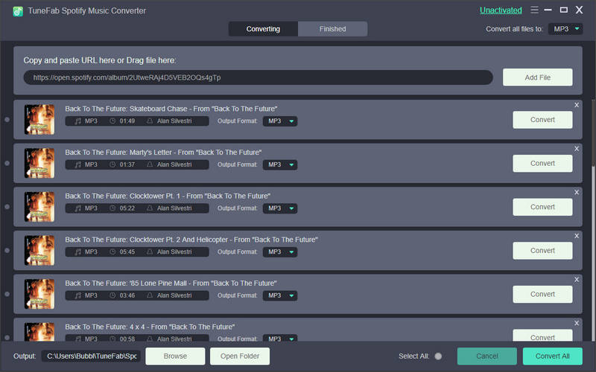Select the Clocktower Pt. 1 row bullet
Viewport: 596px width, 372px height.
pos(7,207)
